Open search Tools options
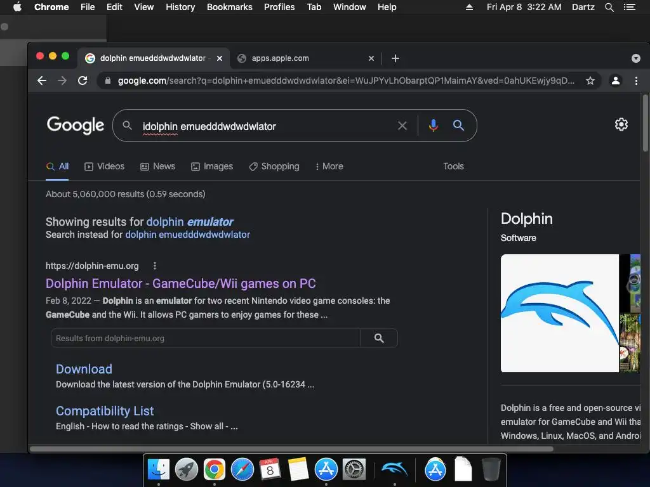Screen dimensions: 650x487 (x=453, y=167)
